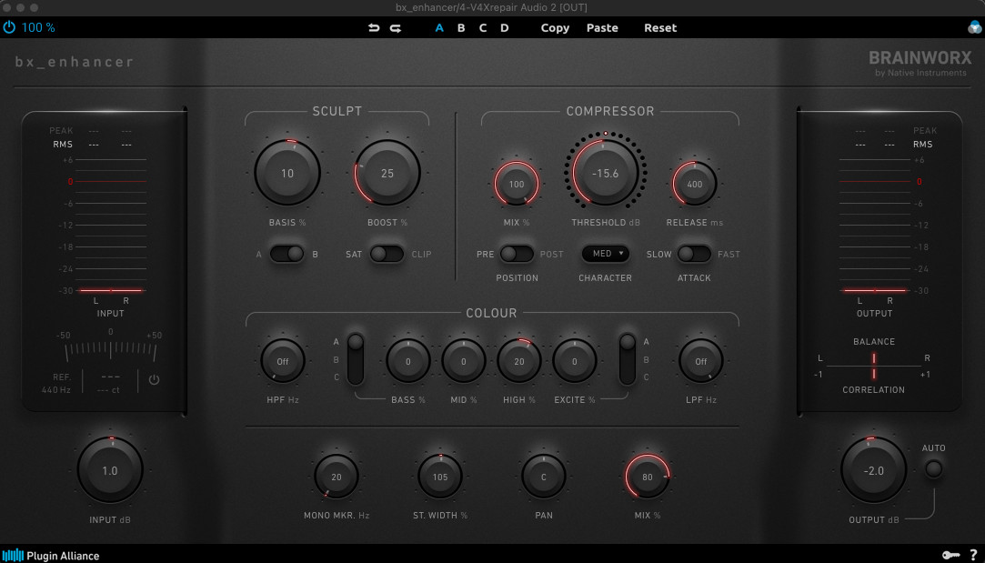Click the input PEAK label
Viewport: 985px width, 563px height.
(61, 131)
